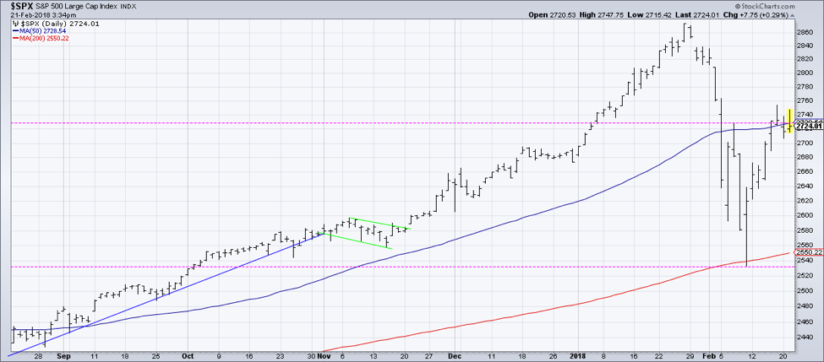Screen dimensions: 824x362
Task: Click the 5 date label after Feb
Action: tap(721, 357)
